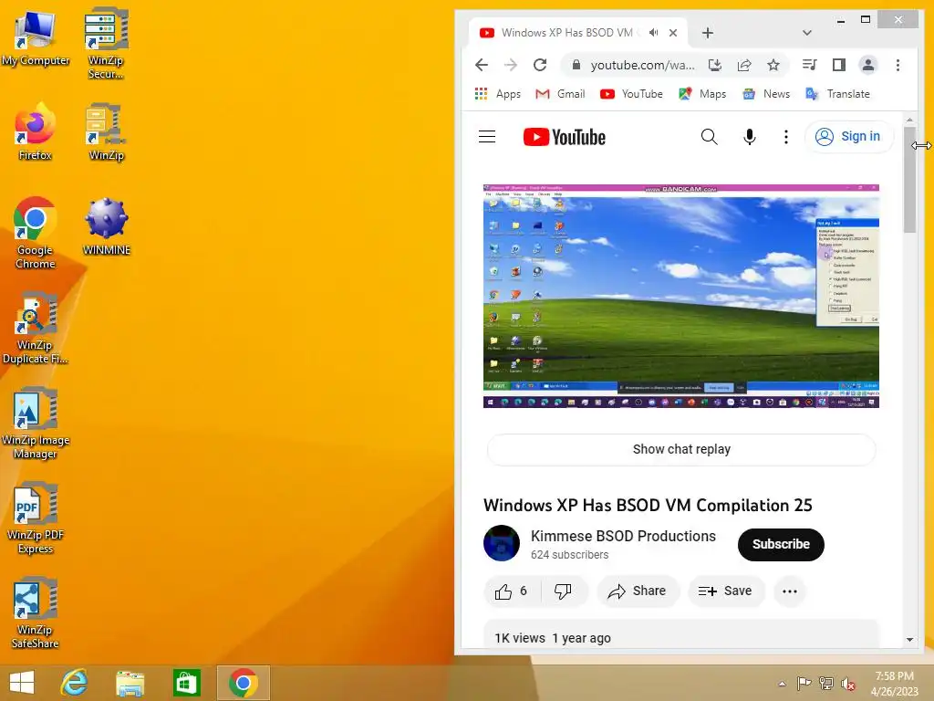Open WinZip Duplicate Finder shortcut
This screenshot has height=701, width=934.
36,328
